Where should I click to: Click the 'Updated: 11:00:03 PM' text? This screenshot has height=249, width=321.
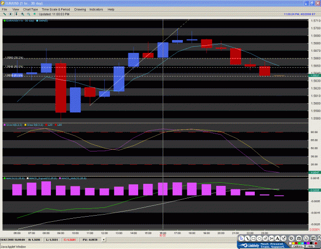(54, 14)
